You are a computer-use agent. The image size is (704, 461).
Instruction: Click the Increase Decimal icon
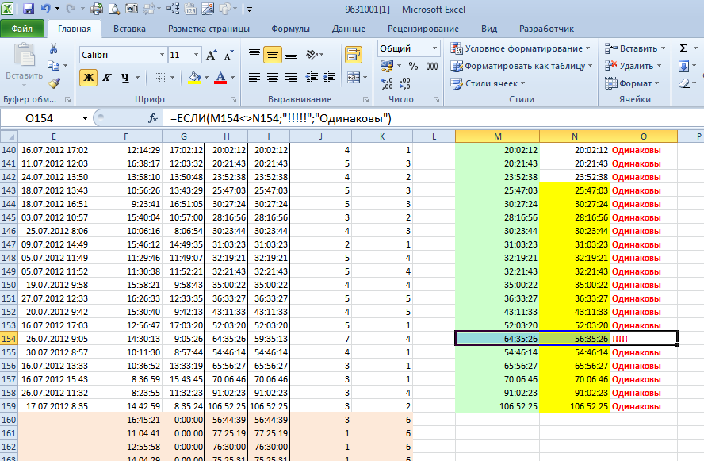(387, 83)
